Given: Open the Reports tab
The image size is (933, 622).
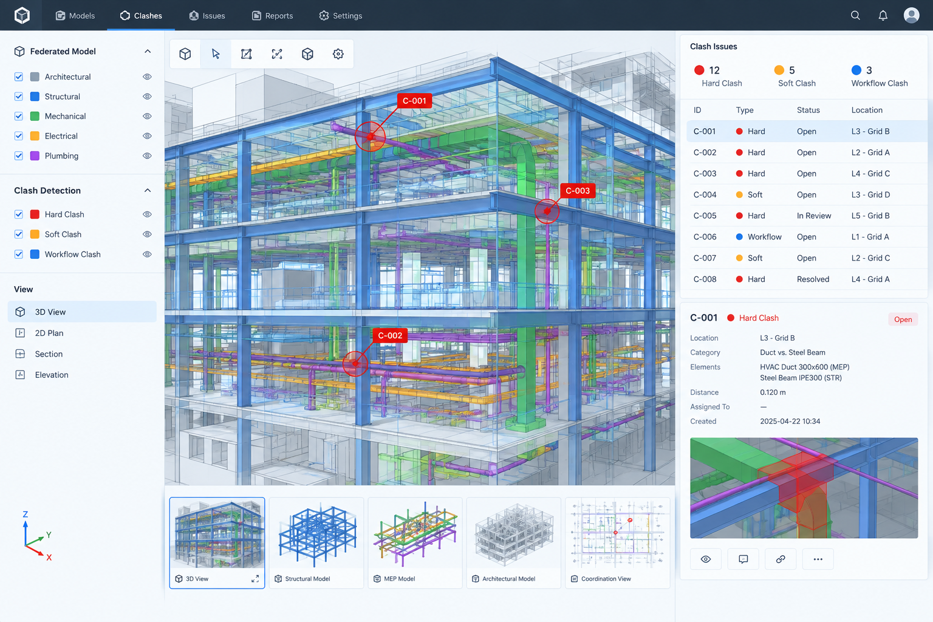Looking at the screenshot, I should [273, 16].
